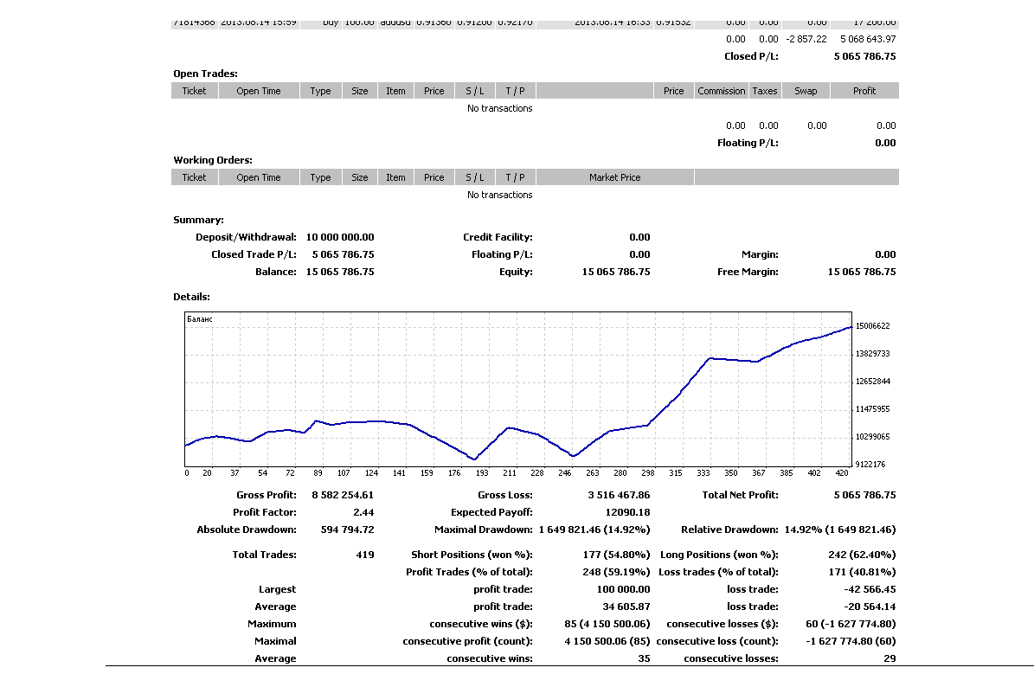1034x674 pixels.
Task: Click the Working Orders section heading
Action: pos(212,159)
